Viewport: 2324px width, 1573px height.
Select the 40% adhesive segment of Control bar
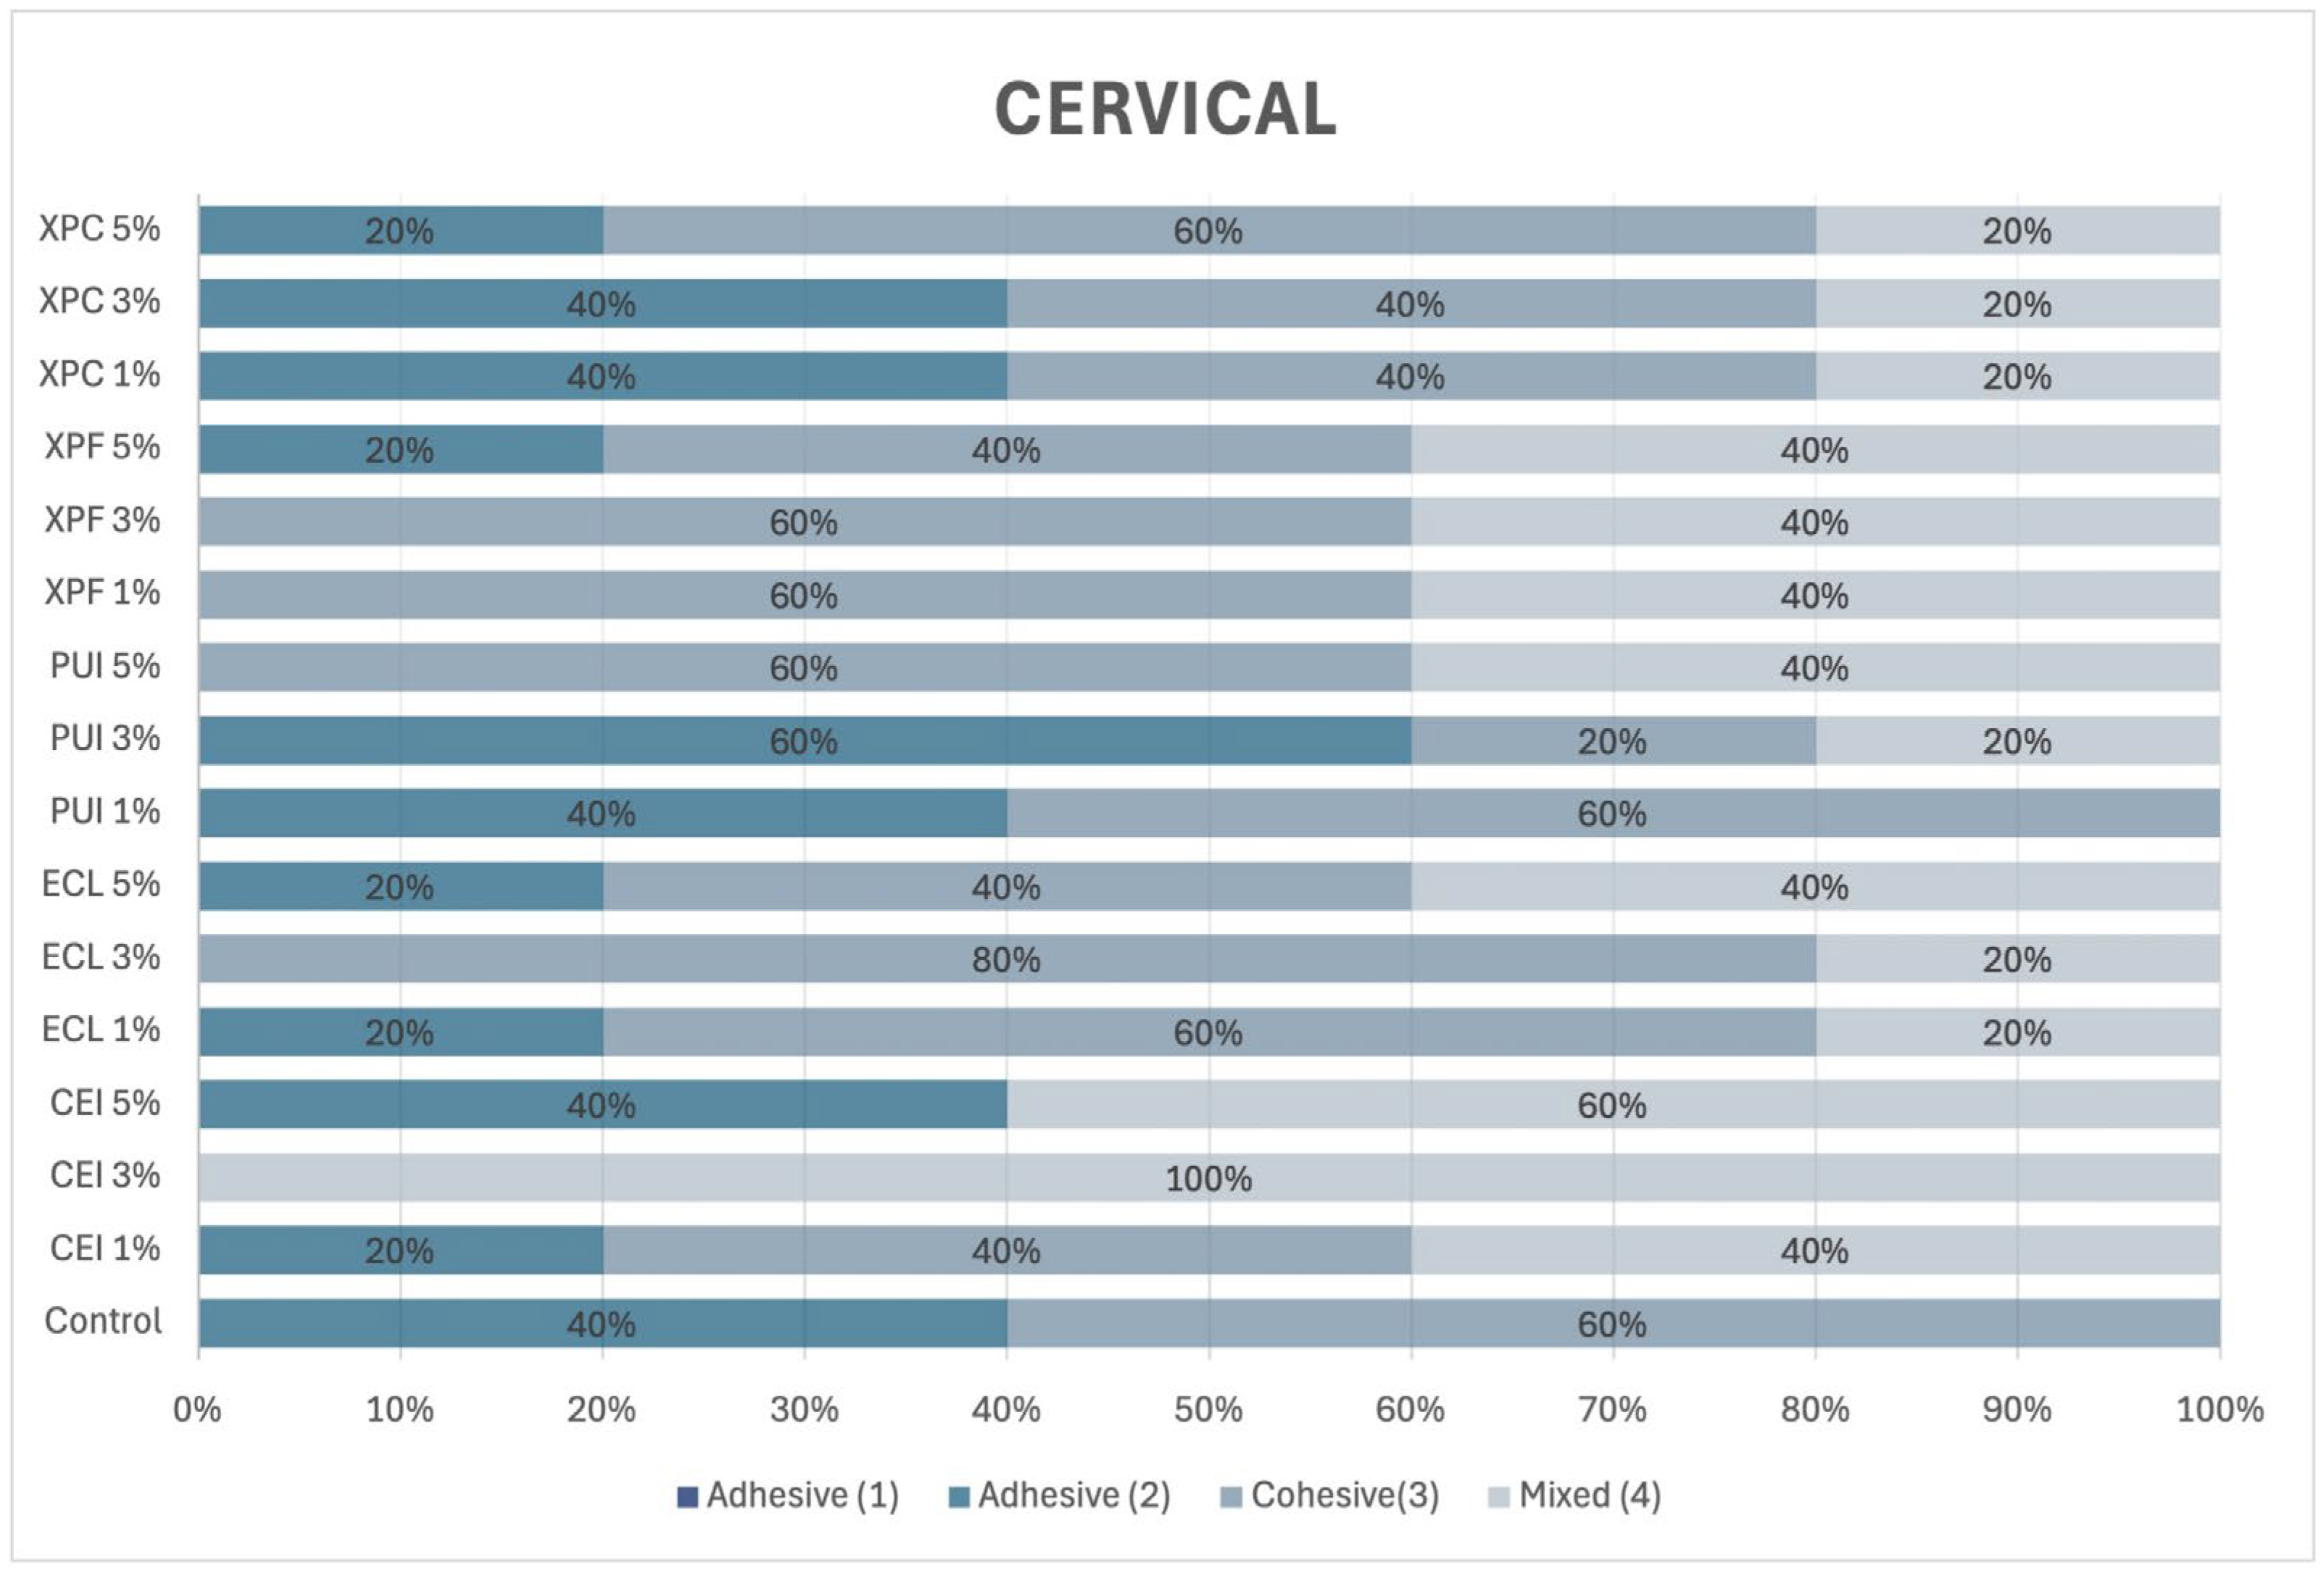tap(601, 1323)
